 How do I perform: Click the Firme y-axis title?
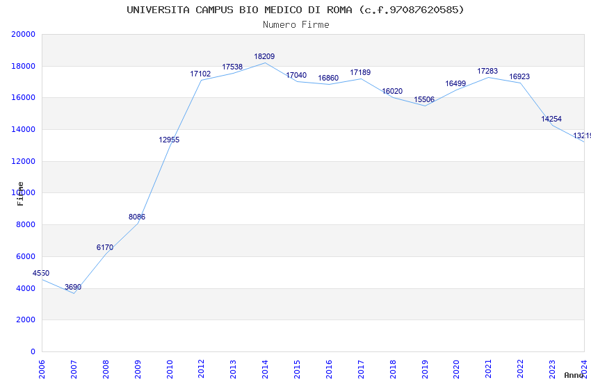[20, 194]
